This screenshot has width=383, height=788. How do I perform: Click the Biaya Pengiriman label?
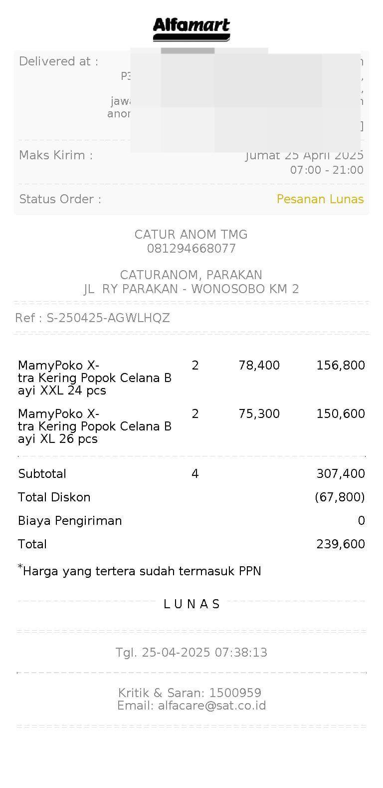(70, 521)
